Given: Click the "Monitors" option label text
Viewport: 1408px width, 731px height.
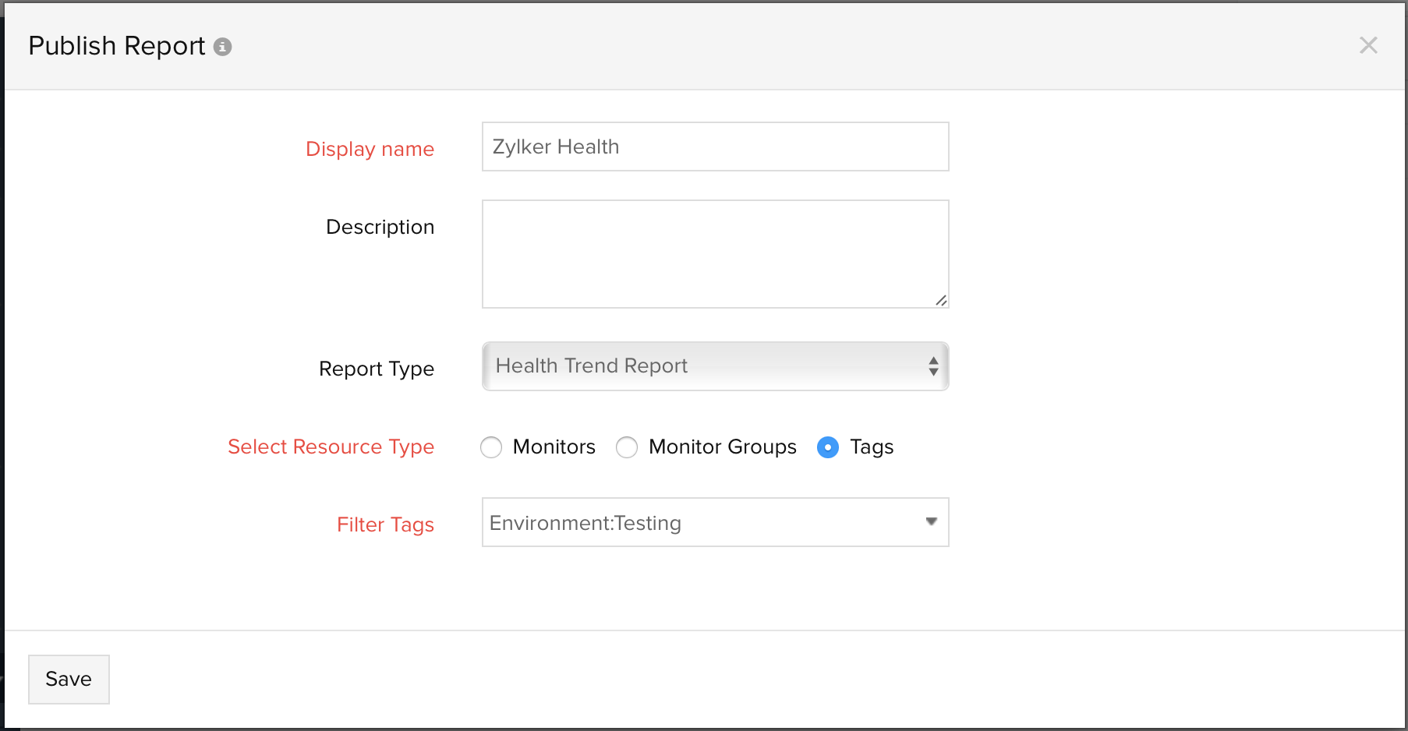Looking at the screenshot, I should pos(554,447).
